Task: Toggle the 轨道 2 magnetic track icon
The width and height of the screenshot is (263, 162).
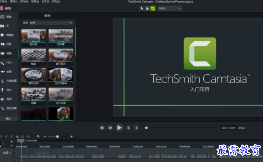Action: click(x=14, y=153)
